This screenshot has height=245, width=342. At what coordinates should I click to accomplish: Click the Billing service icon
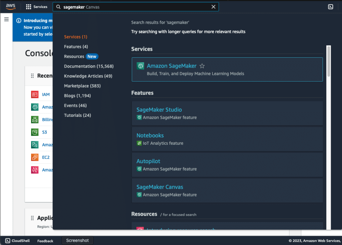(35, 120)
